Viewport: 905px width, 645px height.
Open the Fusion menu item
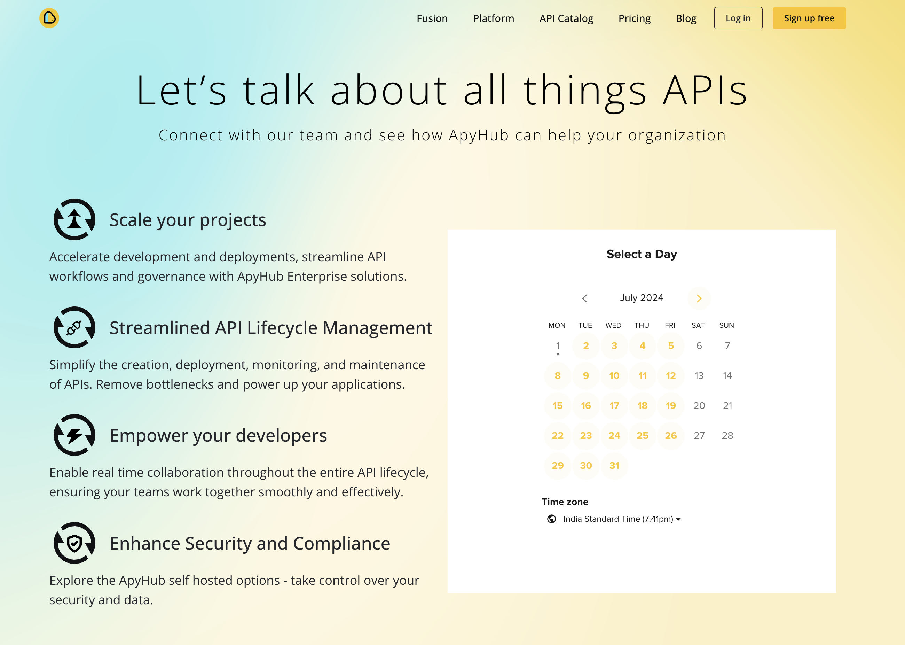click(432, 18)
